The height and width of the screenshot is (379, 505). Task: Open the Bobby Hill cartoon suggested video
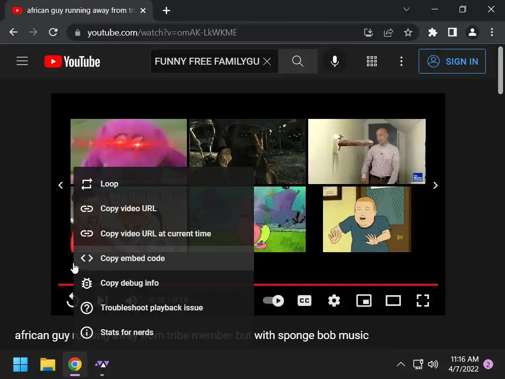[367, 219]
